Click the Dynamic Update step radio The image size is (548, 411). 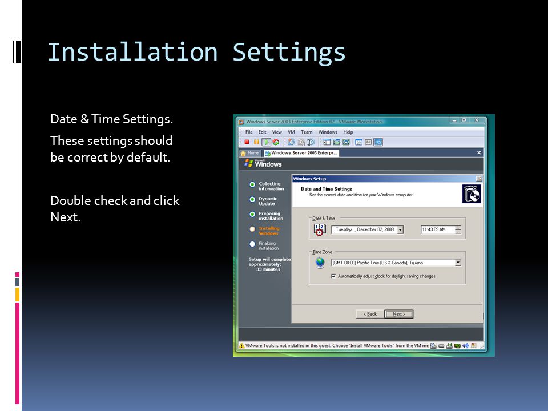coord(252,200)
